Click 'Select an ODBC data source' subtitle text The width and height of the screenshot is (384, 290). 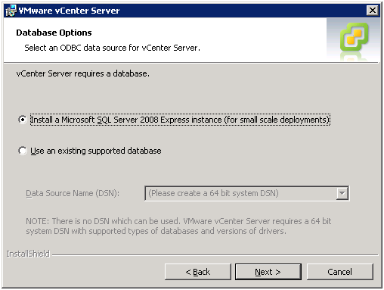pyautogui.click(x=113, y=48)
